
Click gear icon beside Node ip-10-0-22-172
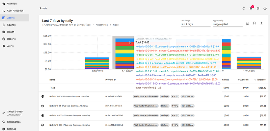point(43,116)
